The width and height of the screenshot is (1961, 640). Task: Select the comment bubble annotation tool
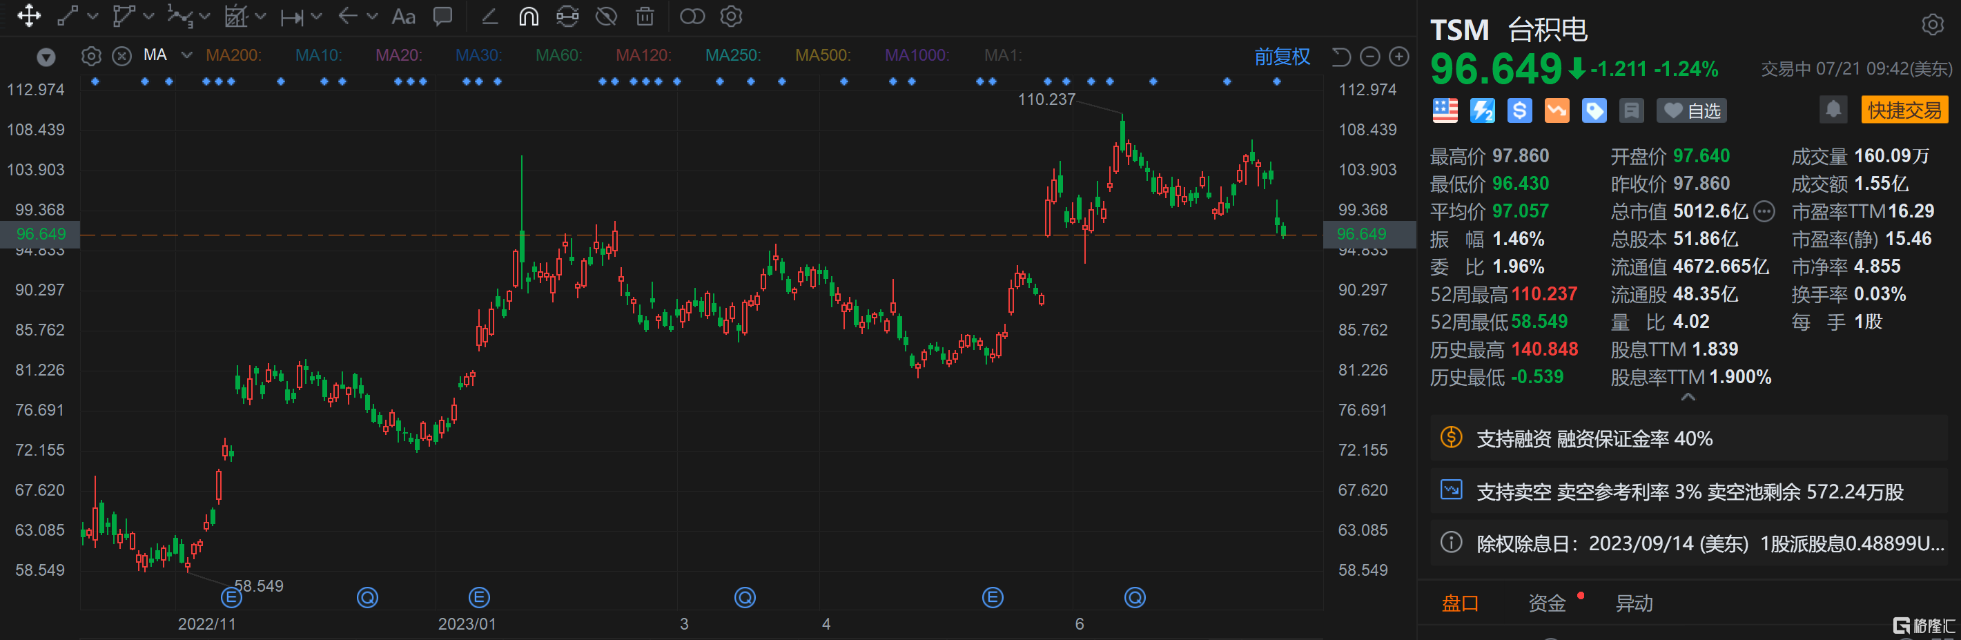[x=442, y=16]
